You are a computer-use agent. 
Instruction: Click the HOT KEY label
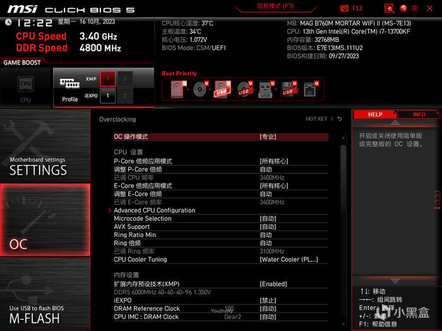(316, 119)
